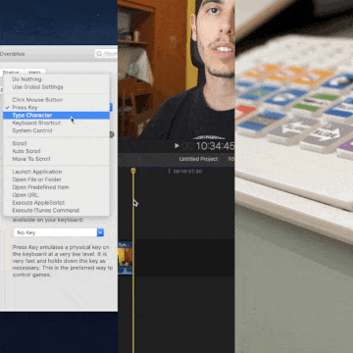Switch to the Help tab
The image size is (353, 353).
(34, 73)
